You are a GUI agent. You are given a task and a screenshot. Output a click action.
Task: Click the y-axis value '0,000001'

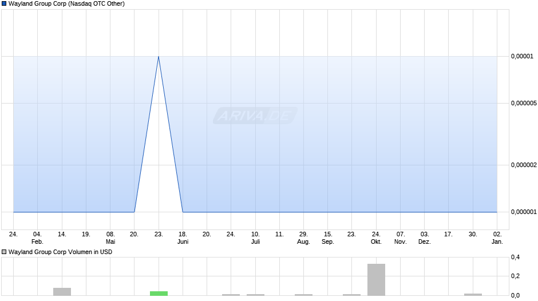tap(524, 212)
